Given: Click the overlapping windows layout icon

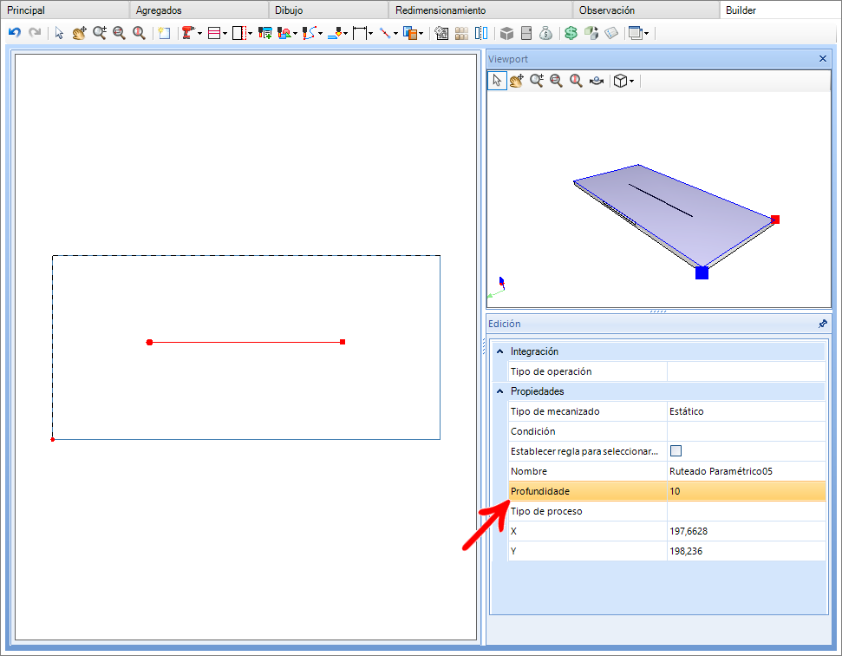Looking at the screenshot, I should (636, 33).
